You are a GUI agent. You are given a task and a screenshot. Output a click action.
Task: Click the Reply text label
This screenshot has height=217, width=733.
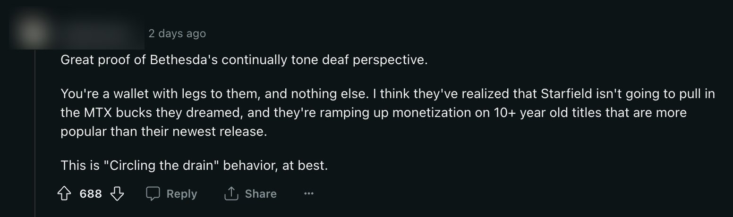pyautogui.click(x=182, y=194)
